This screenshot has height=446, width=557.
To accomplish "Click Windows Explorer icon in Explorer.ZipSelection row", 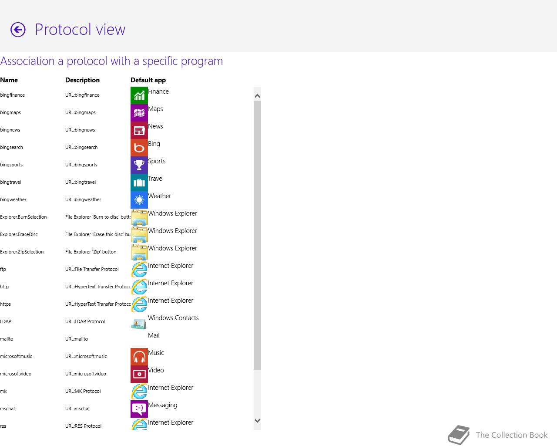I will tap(139, 252).
